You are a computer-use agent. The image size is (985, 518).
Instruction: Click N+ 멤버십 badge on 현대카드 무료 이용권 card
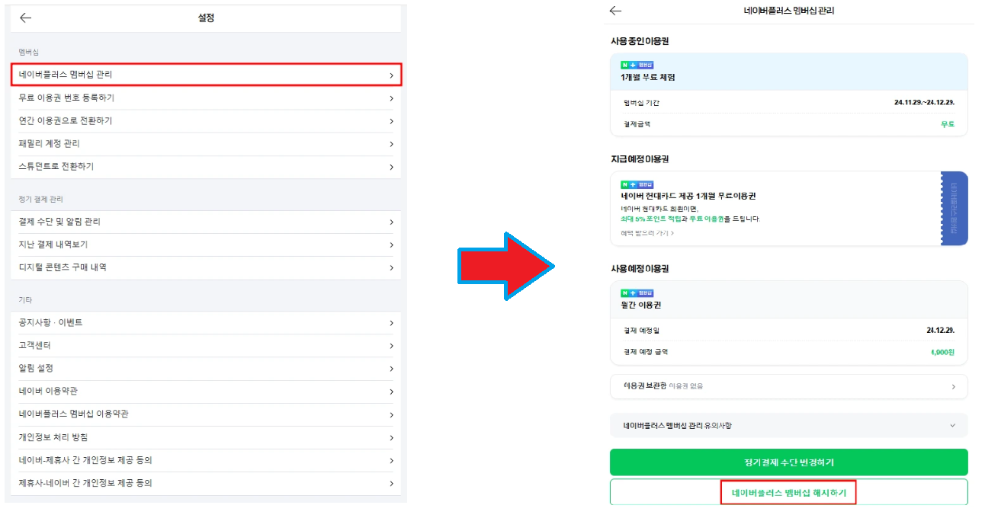point(637,184)
